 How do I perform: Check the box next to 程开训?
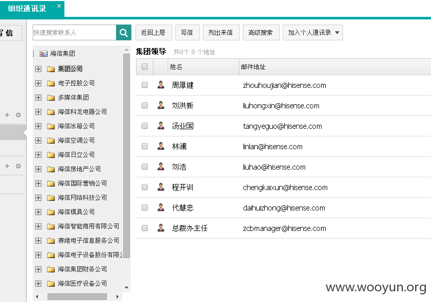pyautogui.click(x=145, y=187)
